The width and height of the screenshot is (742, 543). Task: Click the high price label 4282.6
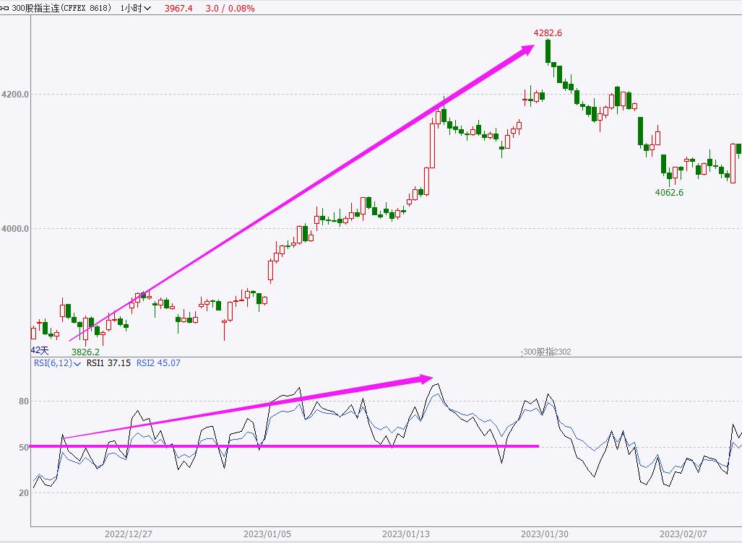click(x=548, y=32)
